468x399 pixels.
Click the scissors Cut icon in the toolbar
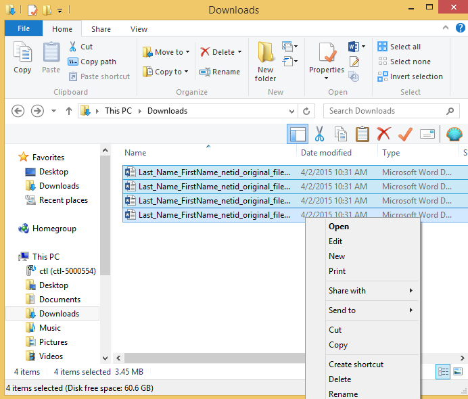point(319,135)
